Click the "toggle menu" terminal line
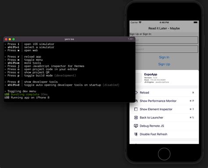Image resolution: width=208 pixels, height=168 pixels. 33,60
